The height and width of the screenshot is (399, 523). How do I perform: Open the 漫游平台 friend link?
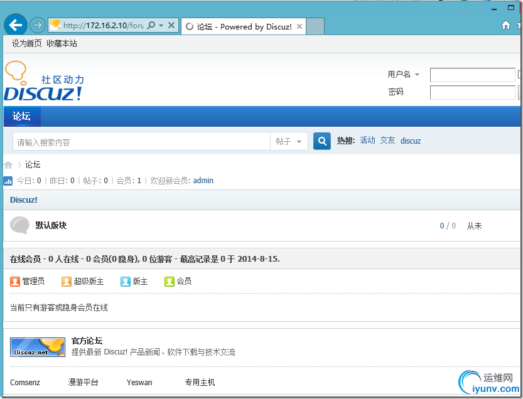point(84,382)
